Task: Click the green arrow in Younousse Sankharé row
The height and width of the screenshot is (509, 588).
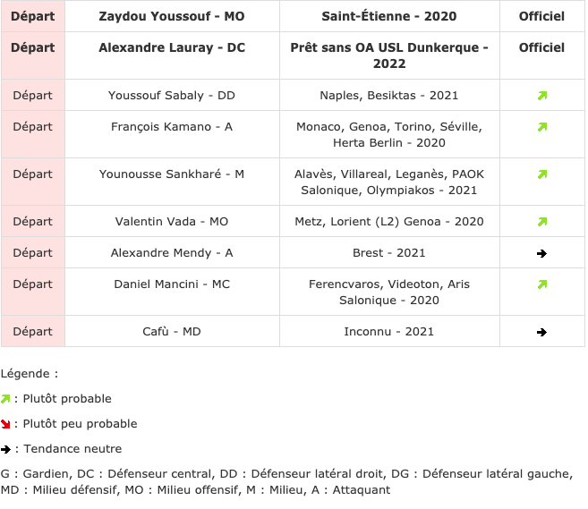Action: (542, 174)
